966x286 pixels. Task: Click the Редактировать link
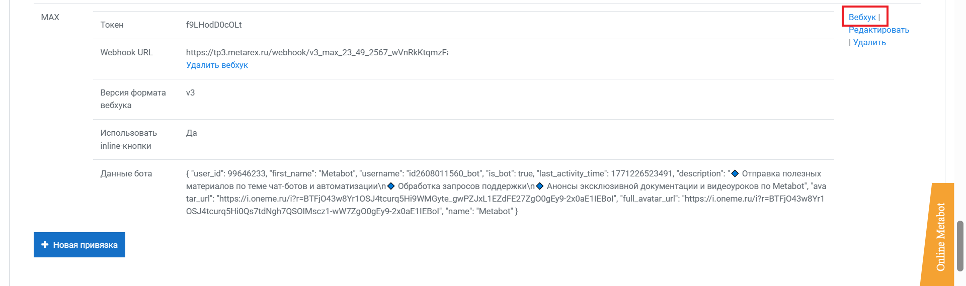point(878,30)
